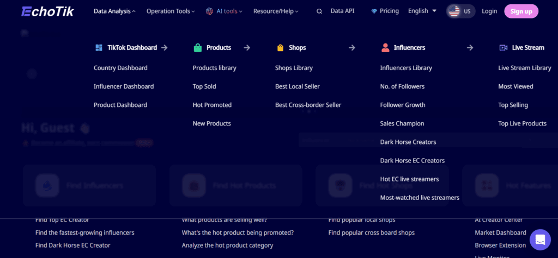Click Find Dark Horse EC Creator
This screenshot has width=558, height=258.
point(73,245)
